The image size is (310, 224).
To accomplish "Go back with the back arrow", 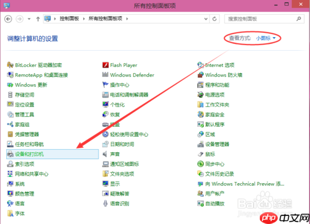I will [8, 19].
